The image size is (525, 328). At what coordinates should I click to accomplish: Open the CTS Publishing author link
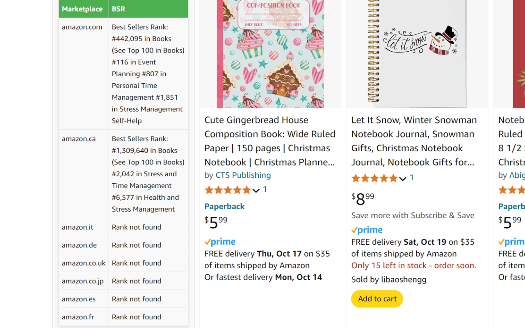pyautogui.click(x=243, y=175)
